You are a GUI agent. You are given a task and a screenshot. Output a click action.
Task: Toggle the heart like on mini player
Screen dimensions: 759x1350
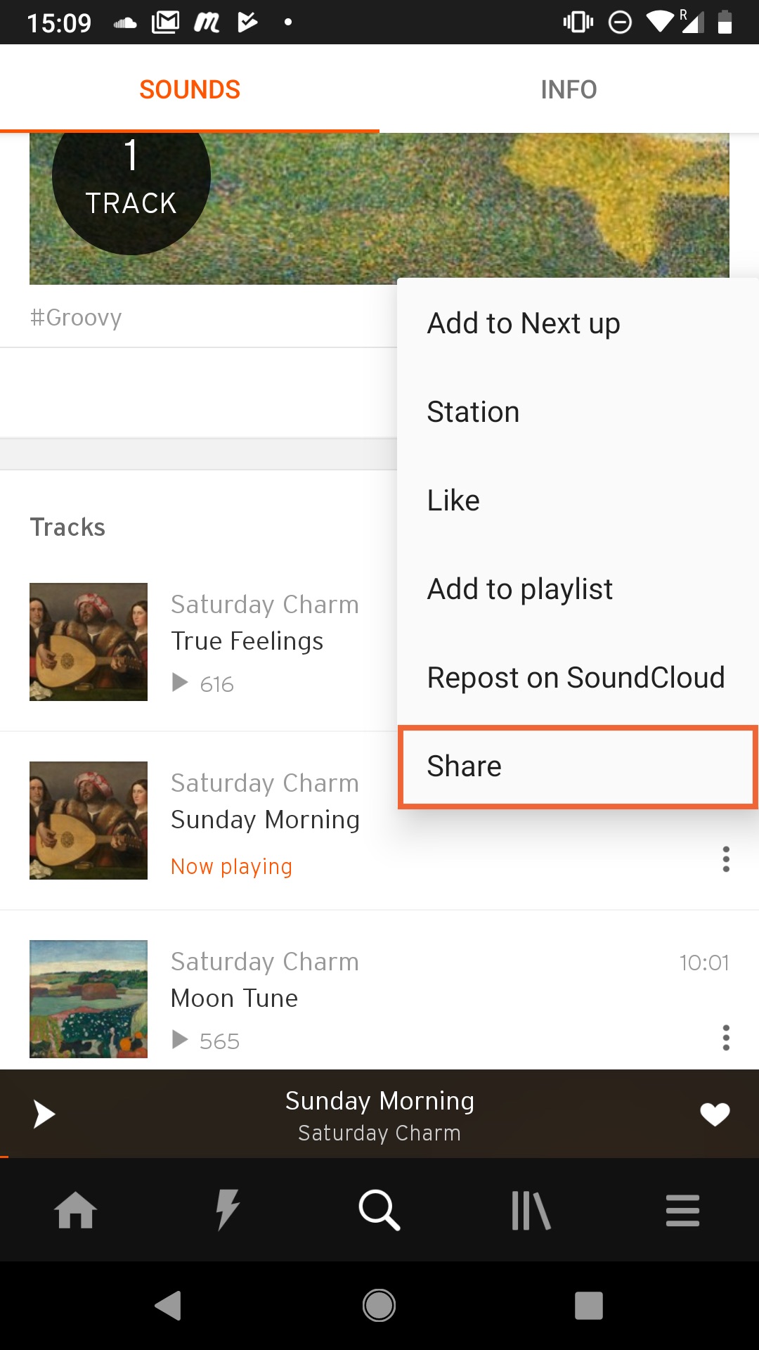[715, 1114]
